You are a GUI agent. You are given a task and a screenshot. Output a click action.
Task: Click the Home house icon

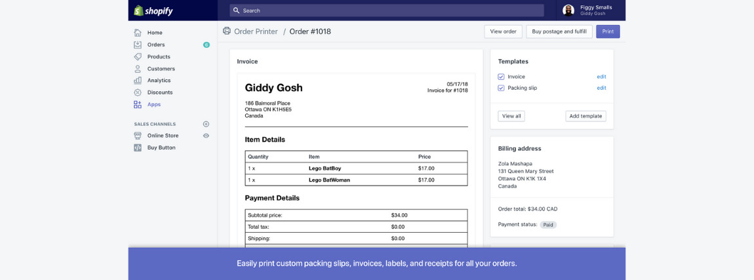pyautogui.click(x=138, y=33)
